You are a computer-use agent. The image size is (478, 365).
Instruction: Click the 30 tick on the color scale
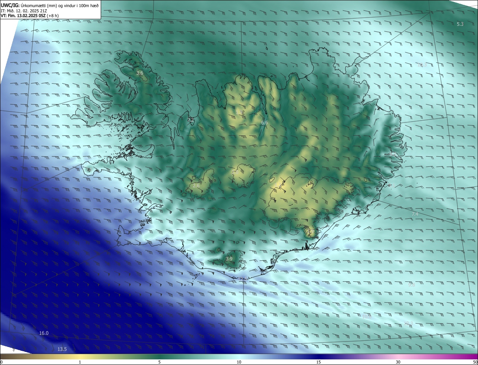tap(398, 362)
